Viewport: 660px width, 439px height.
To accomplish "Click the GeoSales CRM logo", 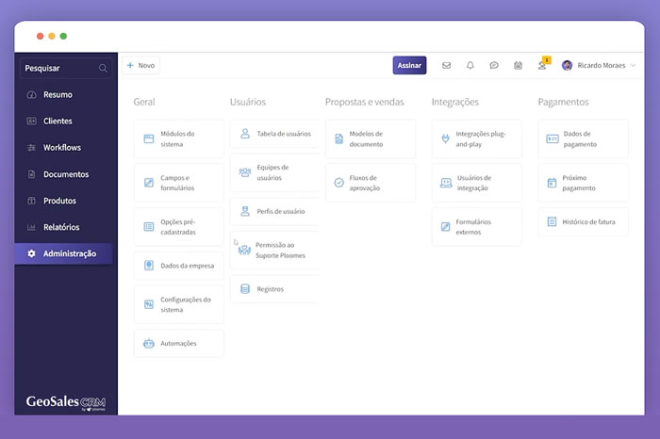I will tap(66, 402).
